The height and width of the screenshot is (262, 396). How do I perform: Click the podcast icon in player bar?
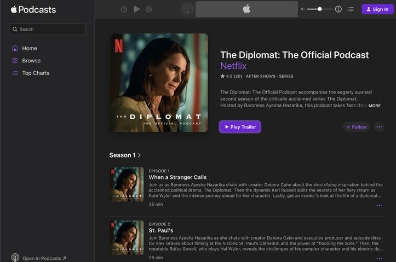[188, 9]
